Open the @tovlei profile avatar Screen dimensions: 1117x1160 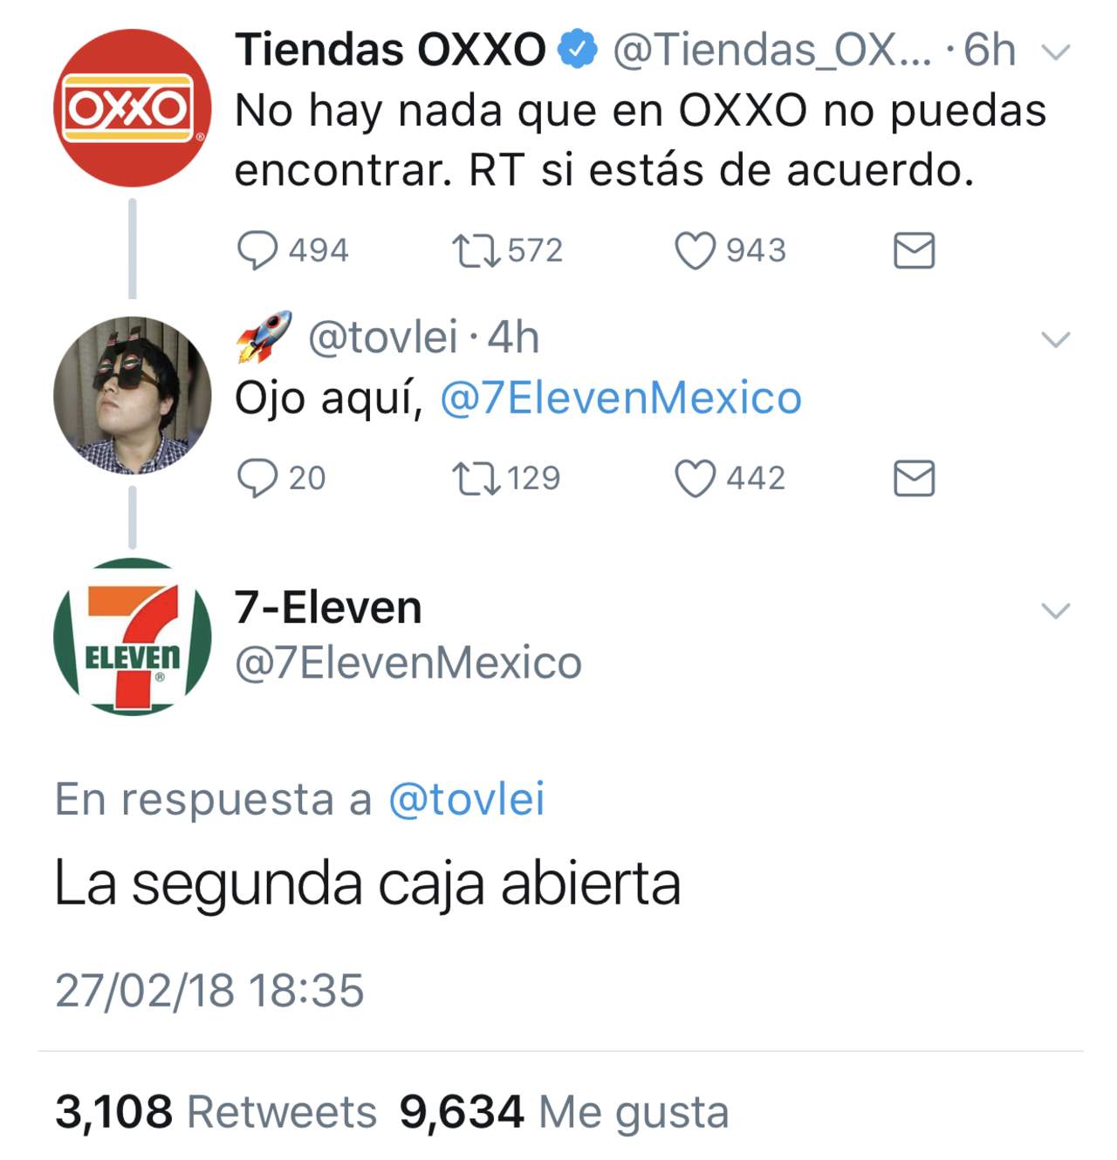coord(133,395)
